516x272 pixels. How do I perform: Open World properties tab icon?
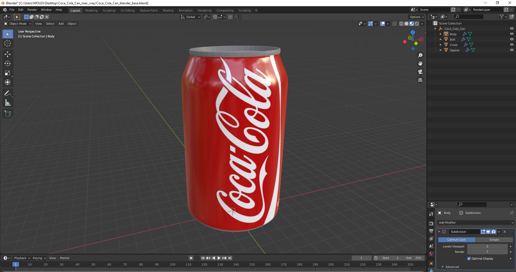click(431, 254)
